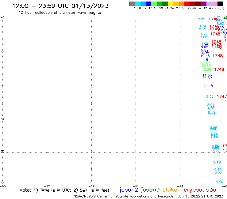Click the purple legend swatch
The image size is (227, 199).
click(x=204, y=4)
